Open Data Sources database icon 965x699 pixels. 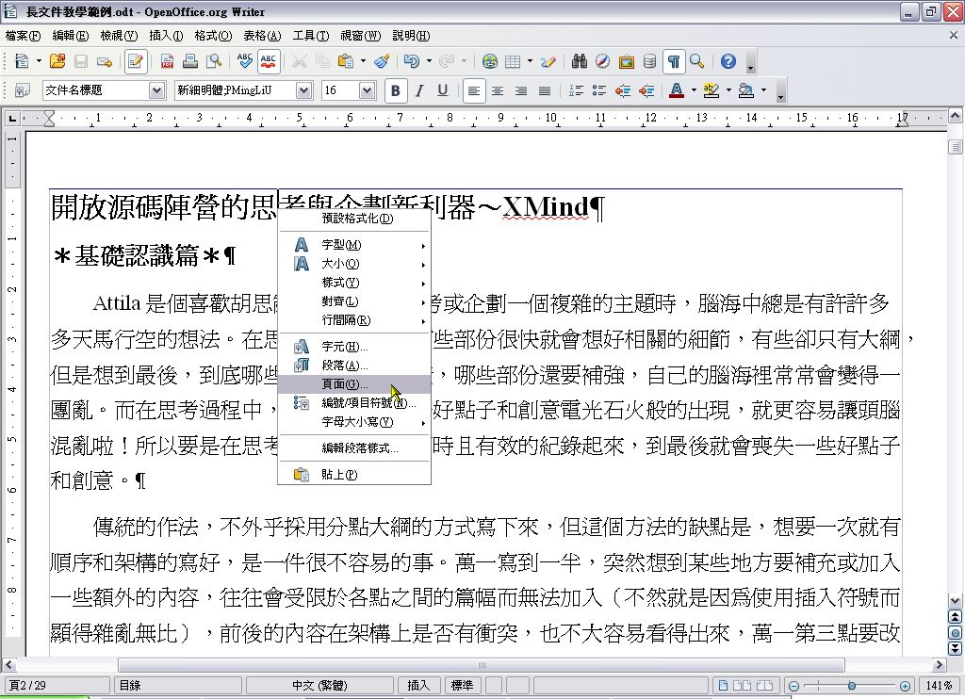coord(649,61)
